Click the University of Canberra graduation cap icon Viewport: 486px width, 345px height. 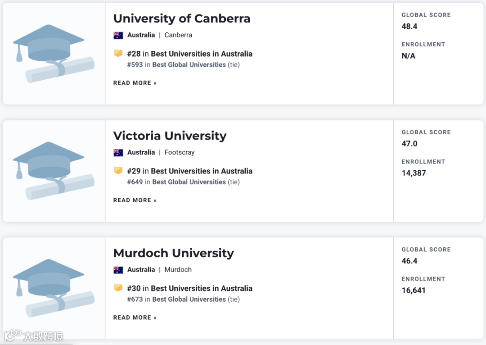54,54
